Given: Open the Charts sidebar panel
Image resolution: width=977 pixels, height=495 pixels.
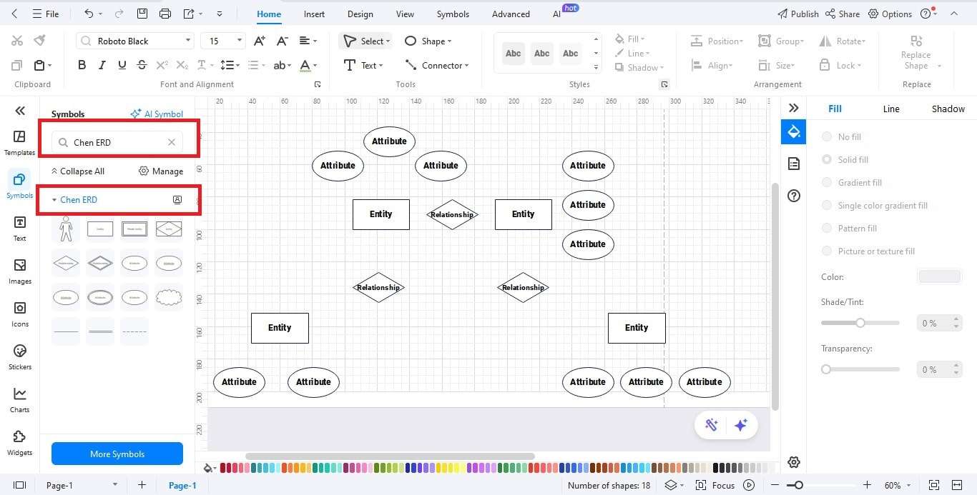Looking at the screenshot, I should 19,400.
